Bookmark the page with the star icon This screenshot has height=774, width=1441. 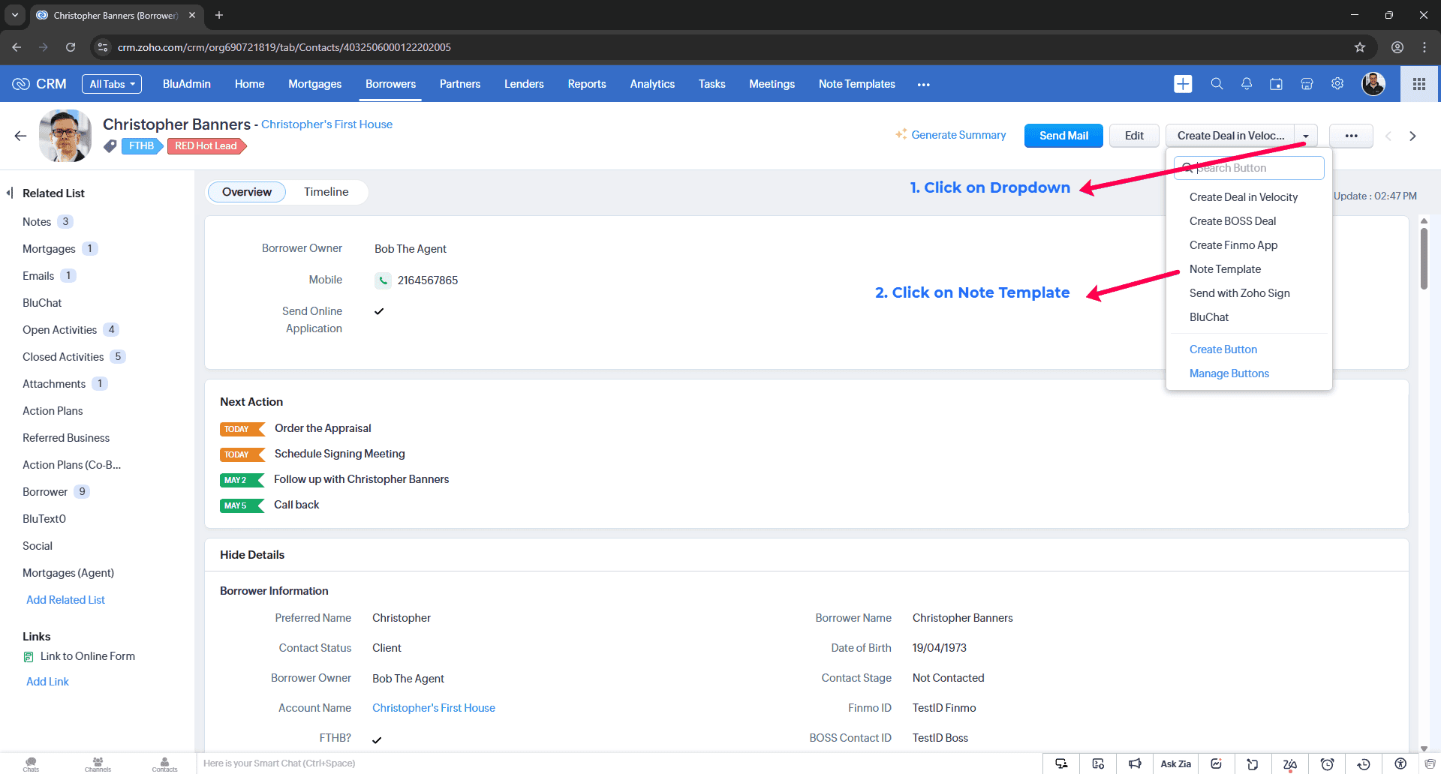1360,47
